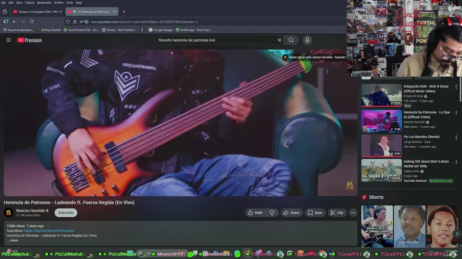Run search with magnifier button
Viewport: 462px width, 259px height.
pos(291,40)
